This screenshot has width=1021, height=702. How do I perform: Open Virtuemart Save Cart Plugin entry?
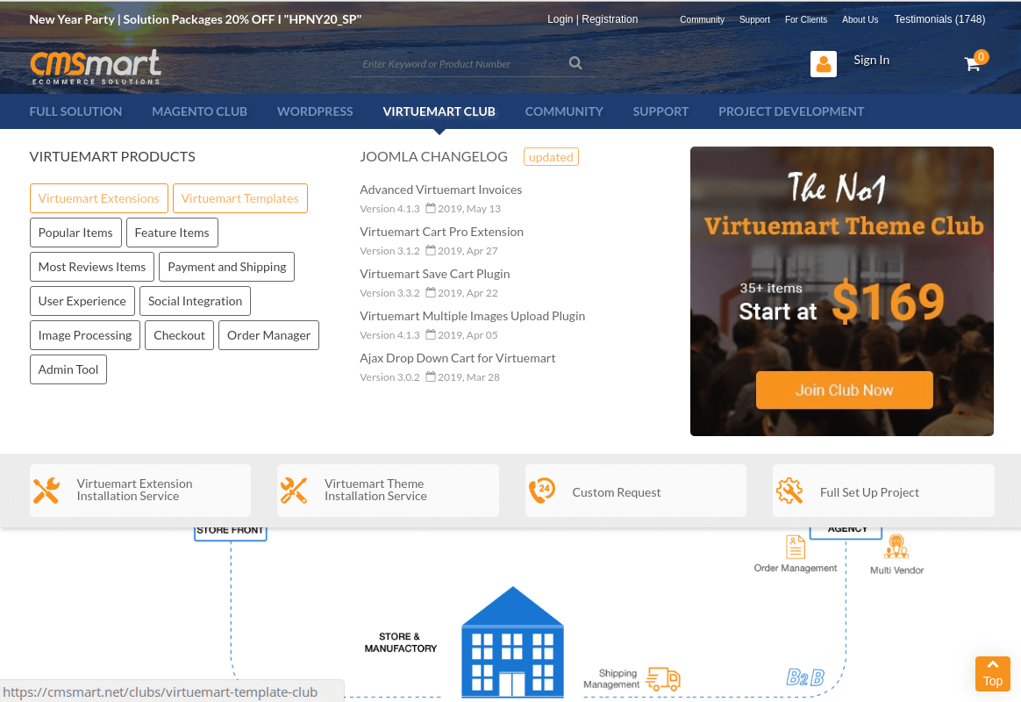(x=435, y=274)
